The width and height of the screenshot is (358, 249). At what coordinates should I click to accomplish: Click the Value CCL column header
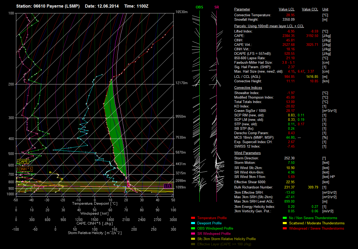310,9
